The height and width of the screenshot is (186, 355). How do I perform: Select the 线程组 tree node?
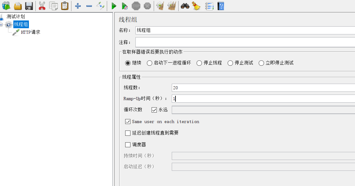[21, 24]
